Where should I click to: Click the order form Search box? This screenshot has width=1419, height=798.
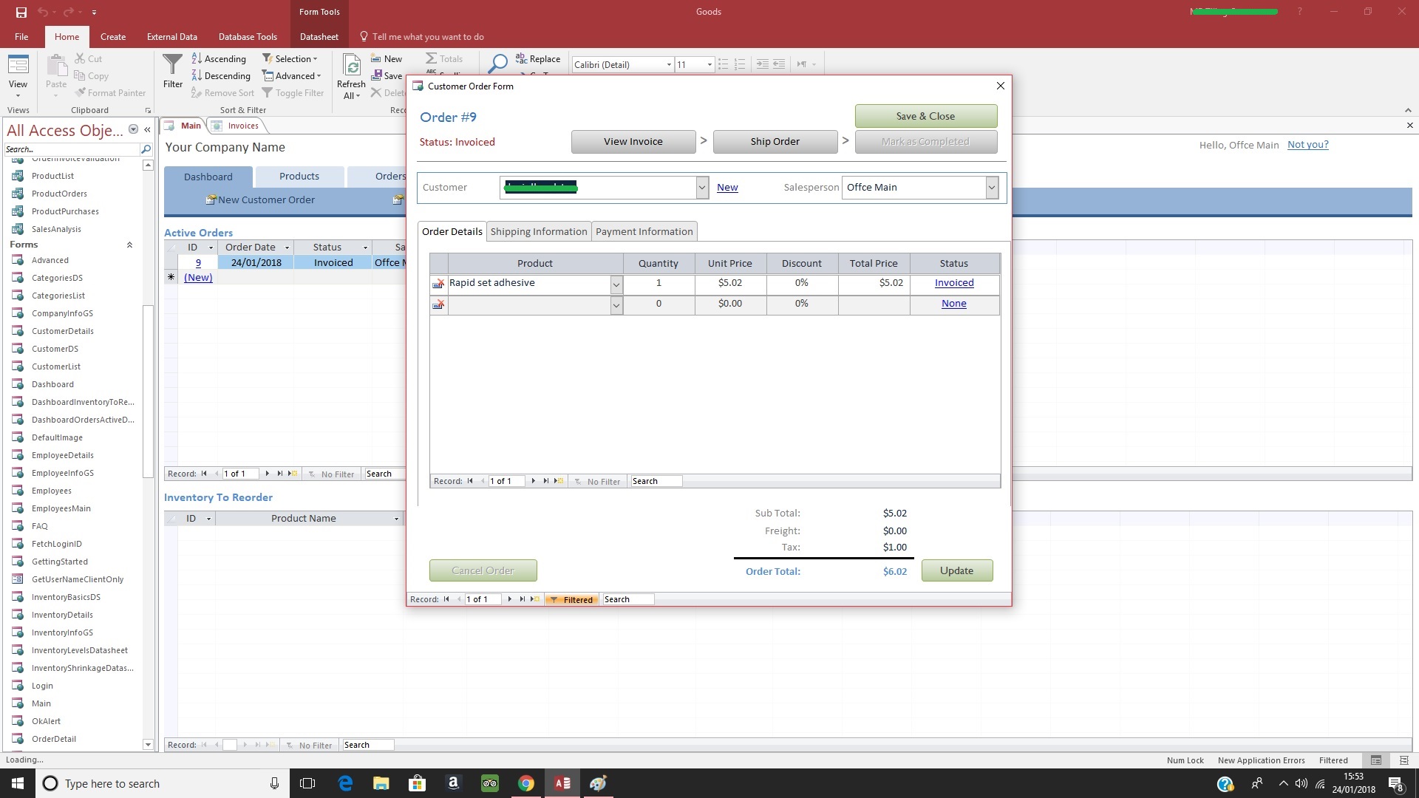(x=627, y=600)
